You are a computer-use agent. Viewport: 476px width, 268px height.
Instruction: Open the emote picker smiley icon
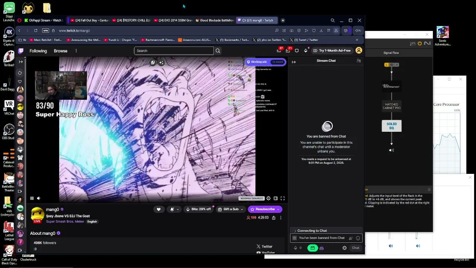pyautogui.click(x=358, y=238)
